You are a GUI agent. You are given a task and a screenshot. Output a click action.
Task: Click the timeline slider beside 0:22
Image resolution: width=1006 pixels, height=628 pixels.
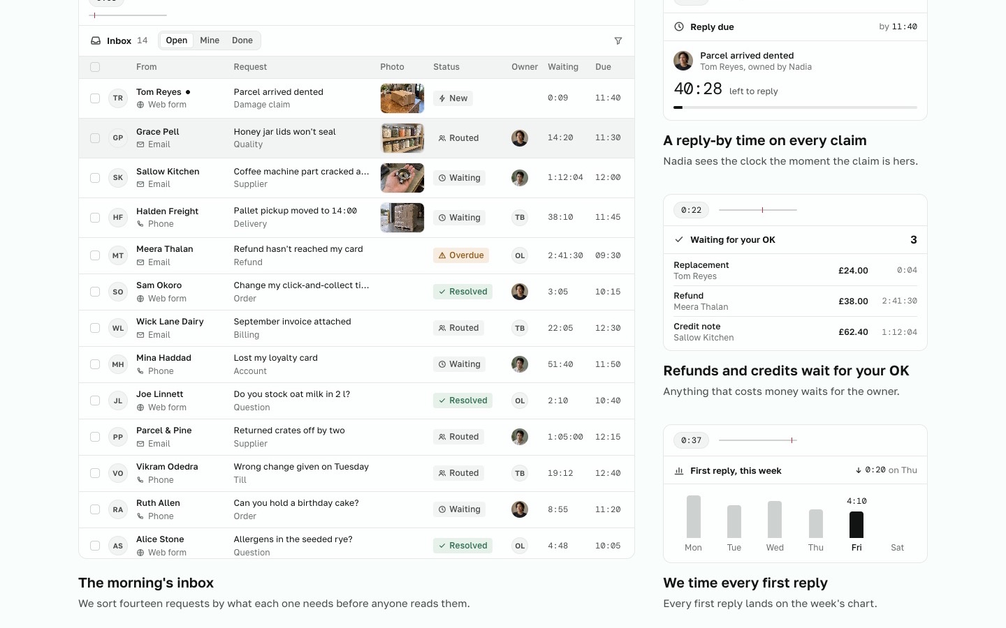758,210
